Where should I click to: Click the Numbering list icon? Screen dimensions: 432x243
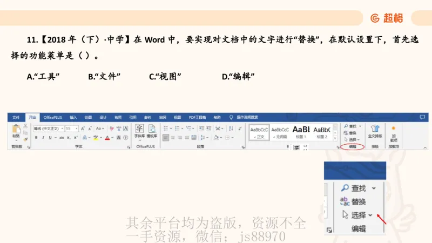coord(177,129)
